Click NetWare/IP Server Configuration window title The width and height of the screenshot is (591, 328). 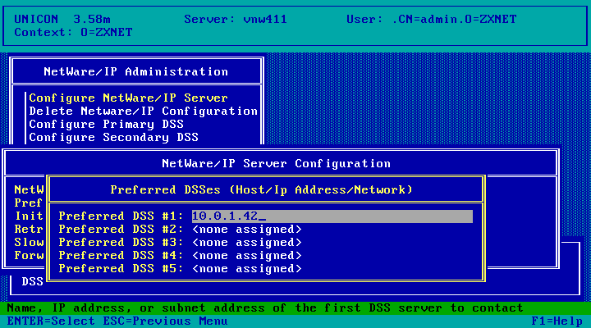[277, 164]
